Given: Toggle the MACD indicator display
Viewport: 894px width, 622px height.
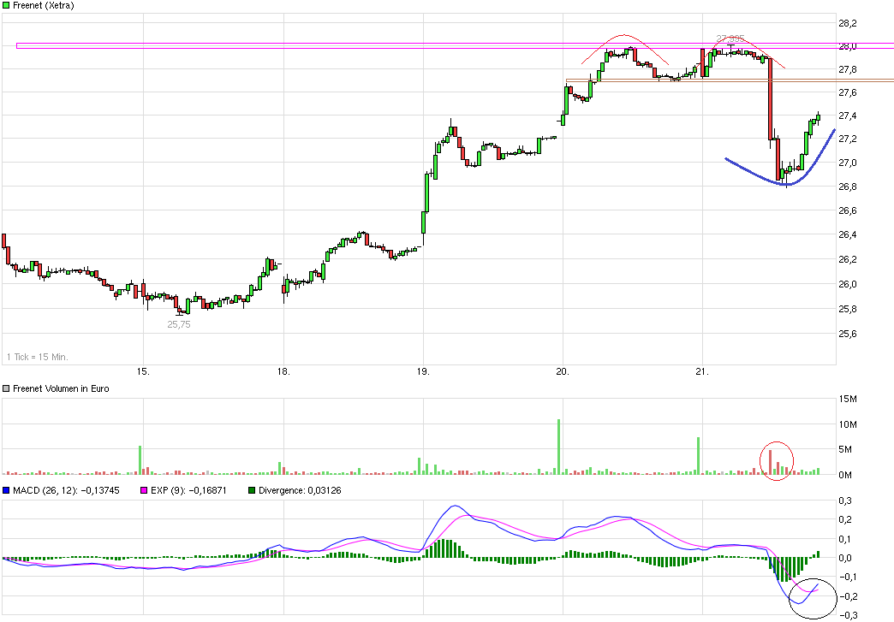Looking at the screenshot, I should (x=6, y=490).
